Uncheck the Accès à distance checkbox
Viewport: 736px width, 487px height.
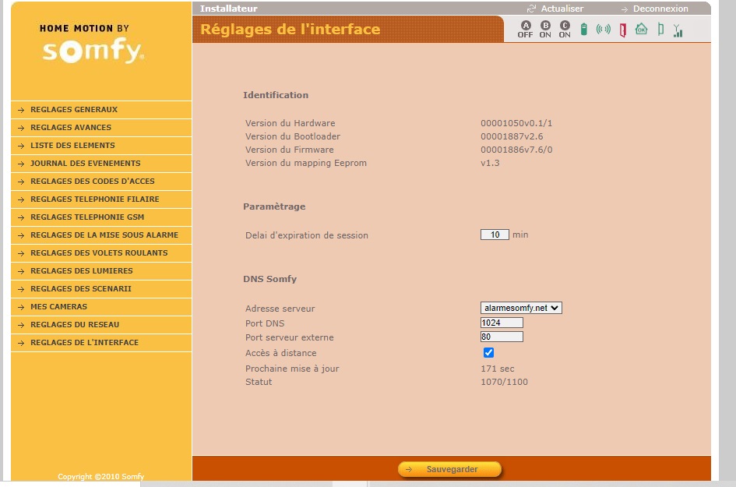pos(488,353)
